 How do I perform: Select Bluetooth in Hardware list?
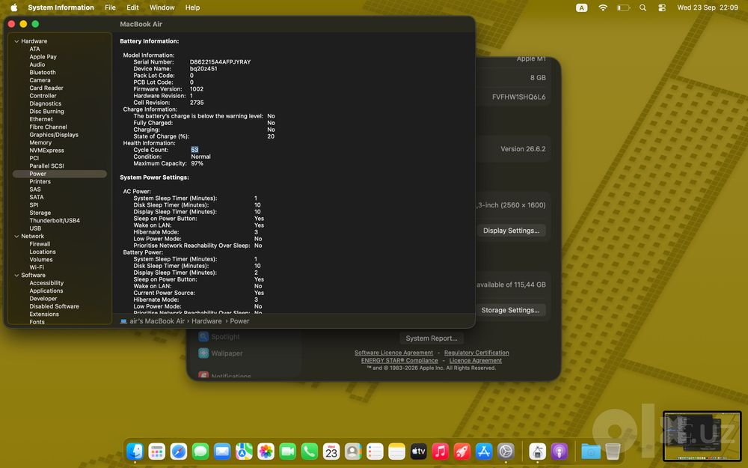point(43,73)
